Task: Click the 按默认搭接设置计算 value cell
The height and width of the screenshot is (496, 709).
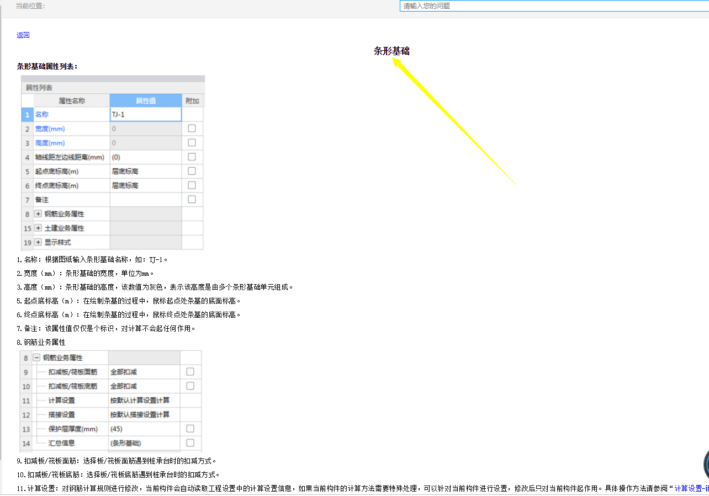Action: 144,414
